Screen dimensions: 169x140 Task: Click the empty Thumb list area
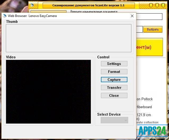pos(69,38)
